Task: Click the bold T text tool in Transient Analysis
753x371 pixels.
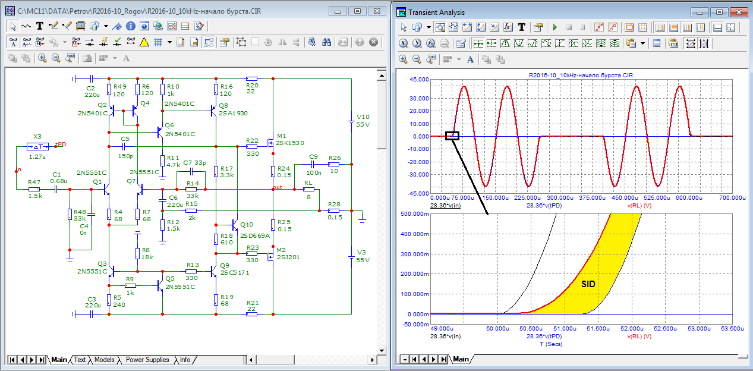Action: coord(522,27)
